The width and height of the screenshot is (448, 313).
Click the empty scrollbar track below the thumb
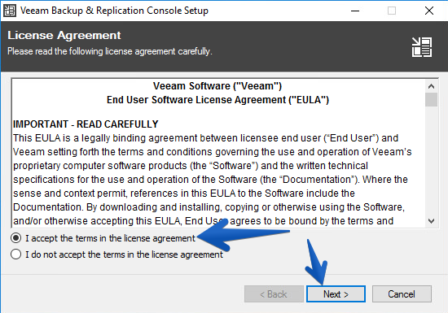coord(431,161)
